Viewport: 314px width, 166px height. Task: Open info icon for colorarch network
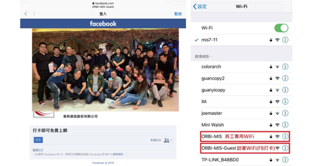pos(285,67)
